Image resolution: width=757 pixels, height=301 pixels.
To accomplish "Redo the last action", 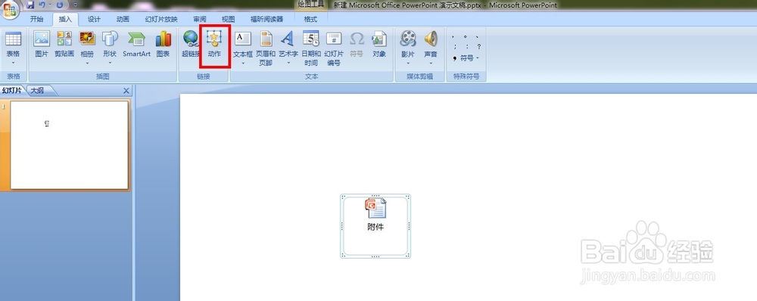I will (x=60, y=5).
